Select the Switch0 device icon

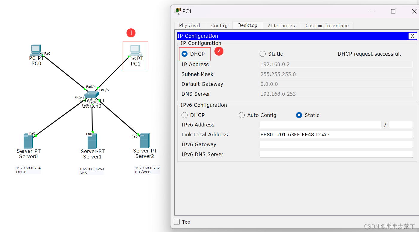pos(91,96)
